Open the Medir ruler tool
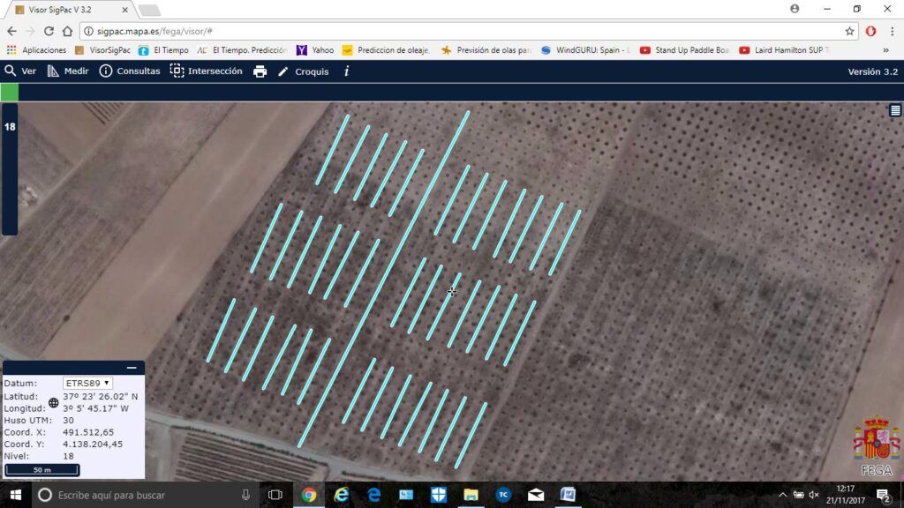Image resolution: width=904 pixels, height=508 pixels. [x=68, y=71]
